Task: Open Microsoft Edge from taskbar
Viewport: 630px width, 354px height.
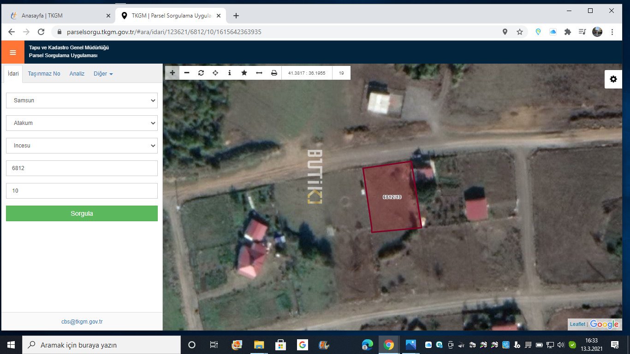Action: (367, 345)
